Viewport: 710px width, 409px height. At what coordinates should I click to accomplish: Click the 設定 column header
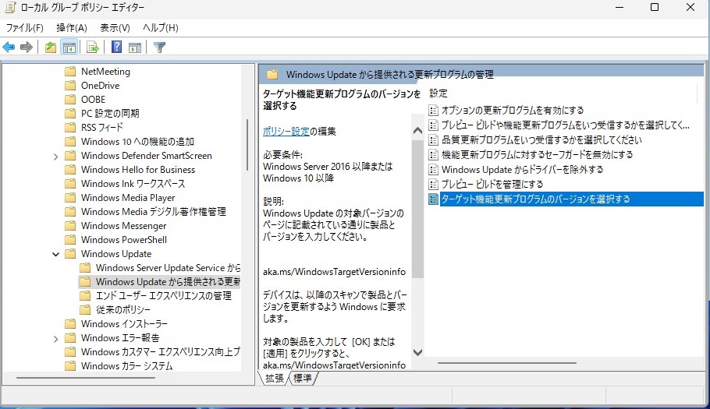[438, 92]
